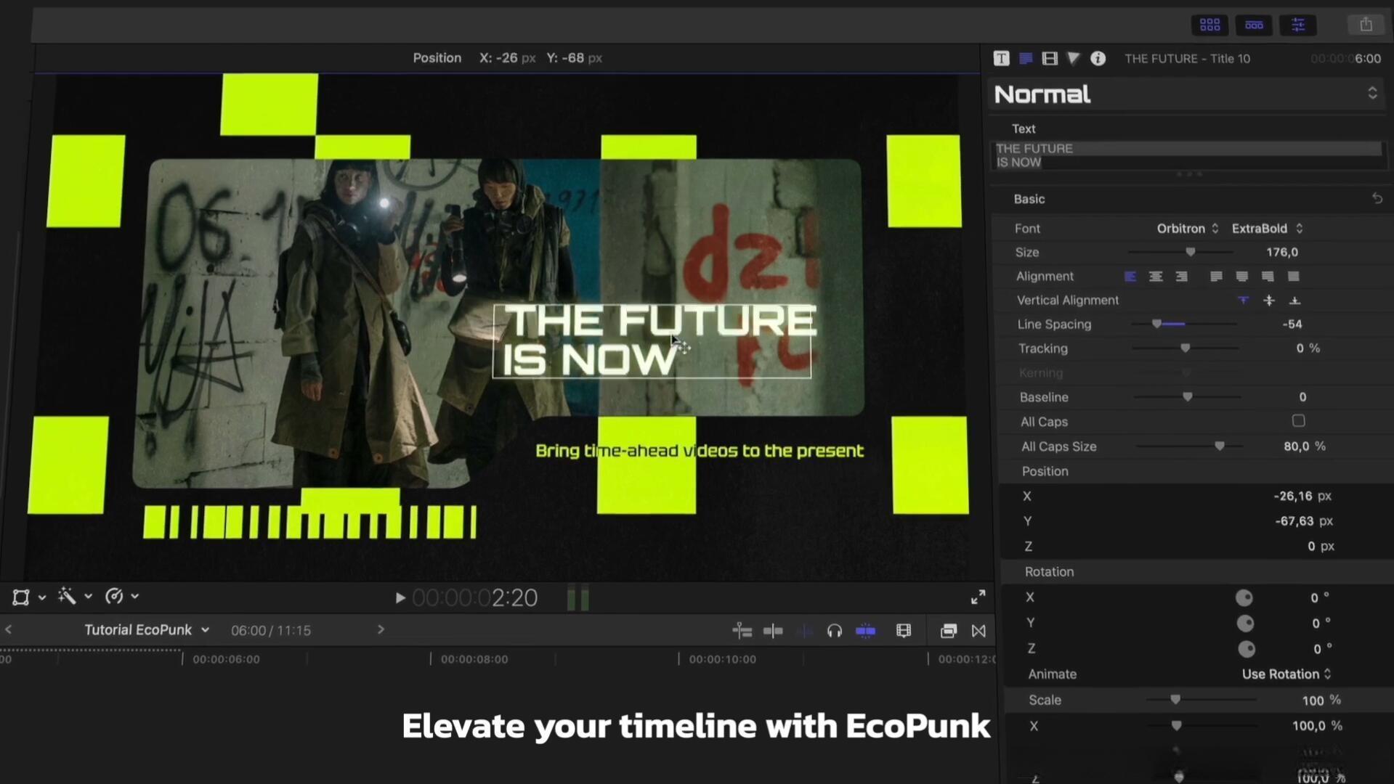Screen dimensions: 1394x784
Task: Expand the Normal text style preset menu
Action: point(1371,94)
